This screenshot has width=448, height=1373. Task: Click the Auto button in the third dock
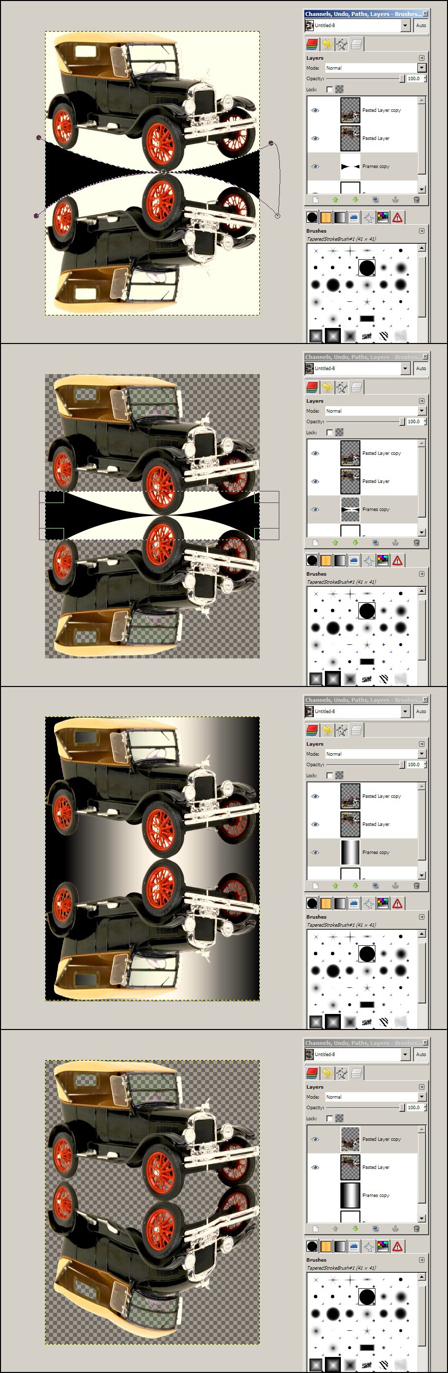click(x=421, y=711)
